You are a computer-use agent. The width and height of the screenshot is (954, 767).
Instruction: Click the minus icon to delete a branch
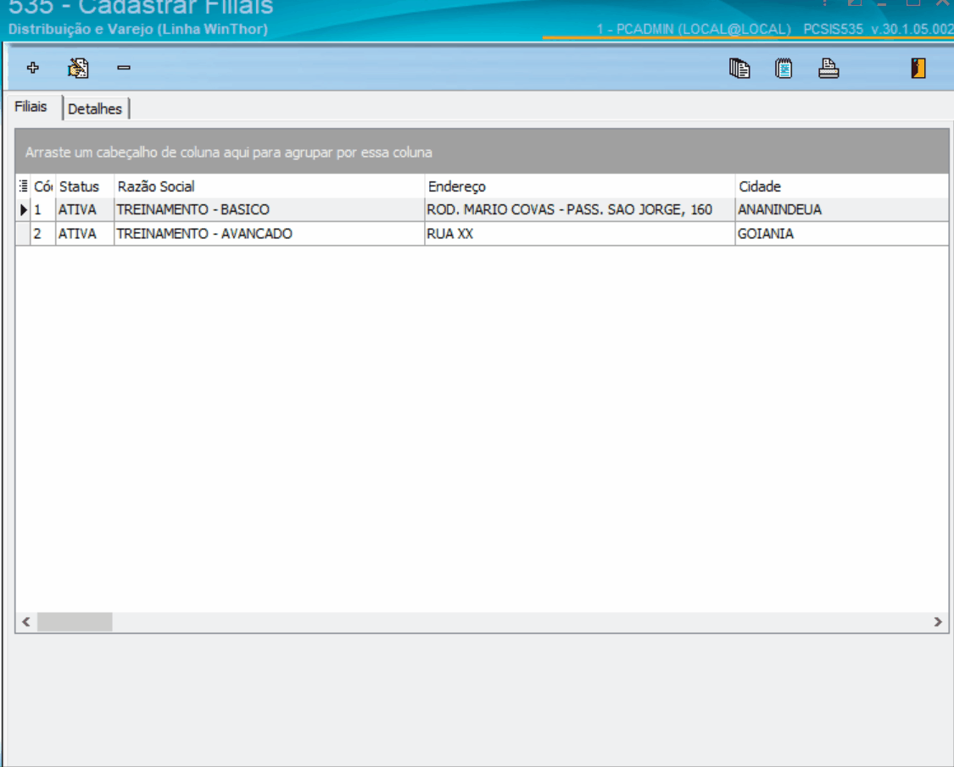[124, 68]
